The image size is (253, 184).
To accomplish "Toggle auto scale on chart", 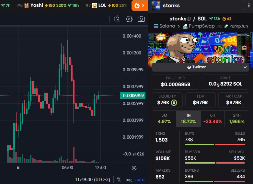I will [x=140, y=179].
